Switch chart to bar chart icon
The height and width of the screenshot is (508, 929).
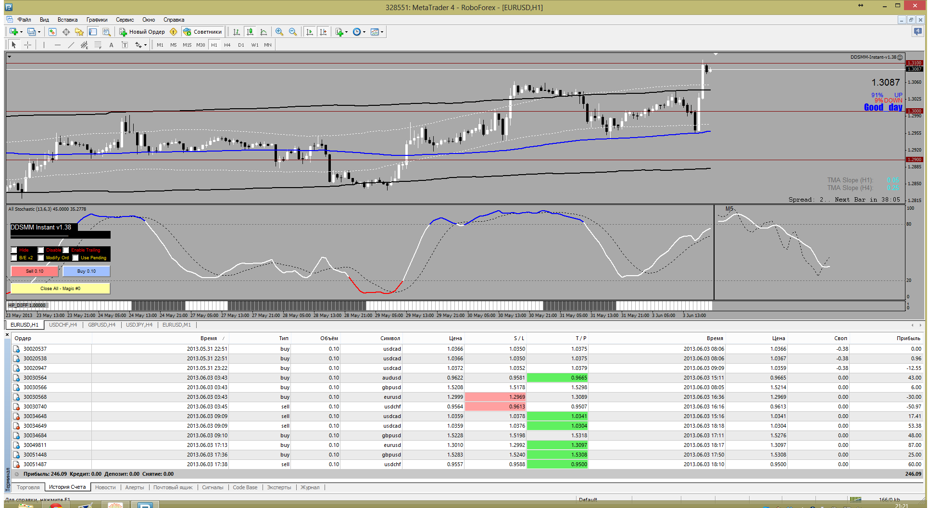[x=237, y=32]
